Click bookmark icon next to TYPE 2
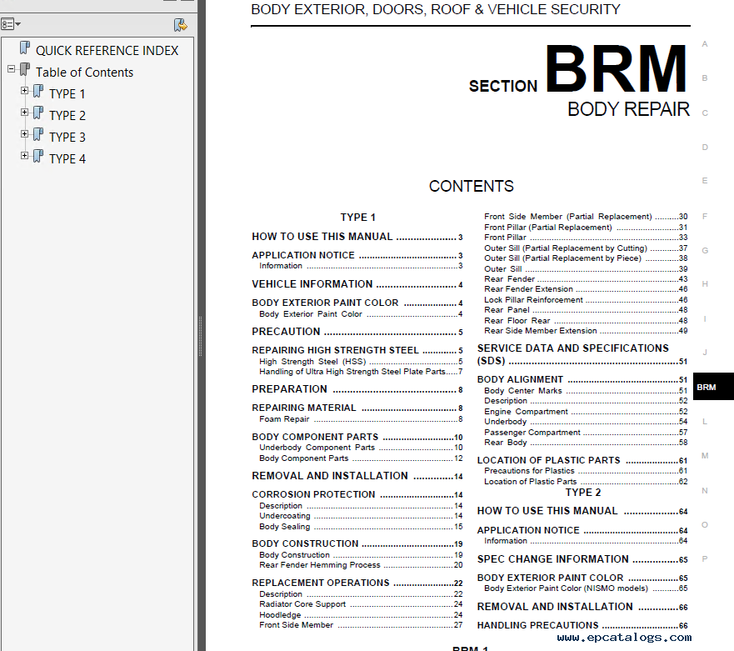Image resolution: width=734 pixels, height=651 pixels. (38, 113)
